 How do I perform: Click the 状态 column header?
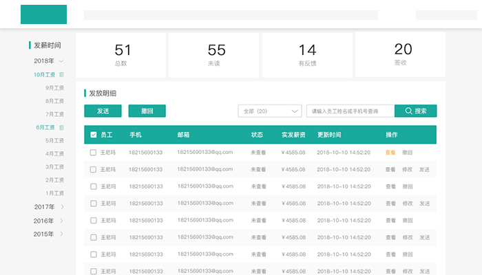click(257, 135)
